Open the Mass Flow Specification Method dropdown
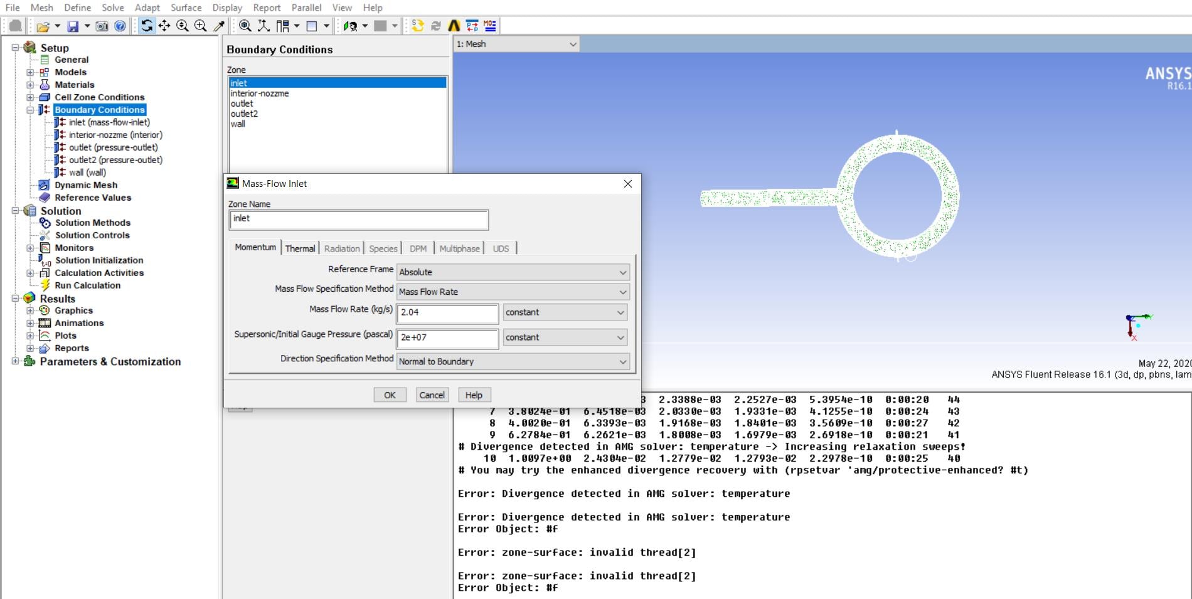The width and height of the screenshot is (1192, 599). [513, 292]
